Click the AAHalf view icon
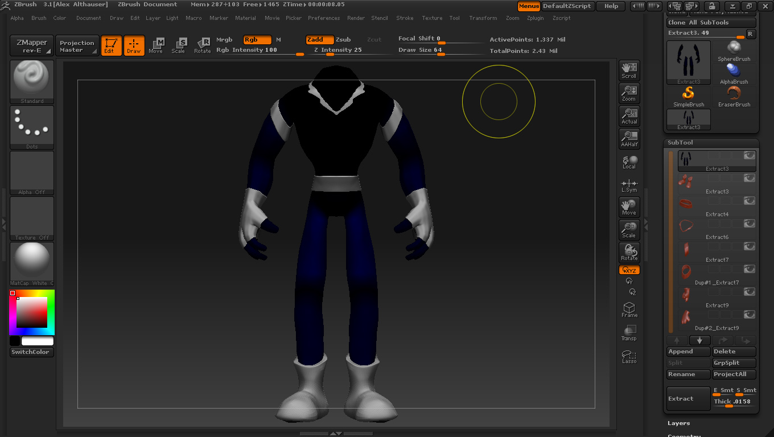The height and width of the screenshot is (437, 774). 629,139
